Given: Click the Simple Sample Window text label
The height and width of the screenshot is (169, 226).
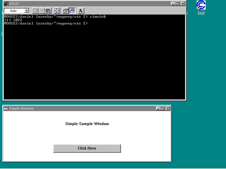Looking at the screenshot, I should 87,124.
